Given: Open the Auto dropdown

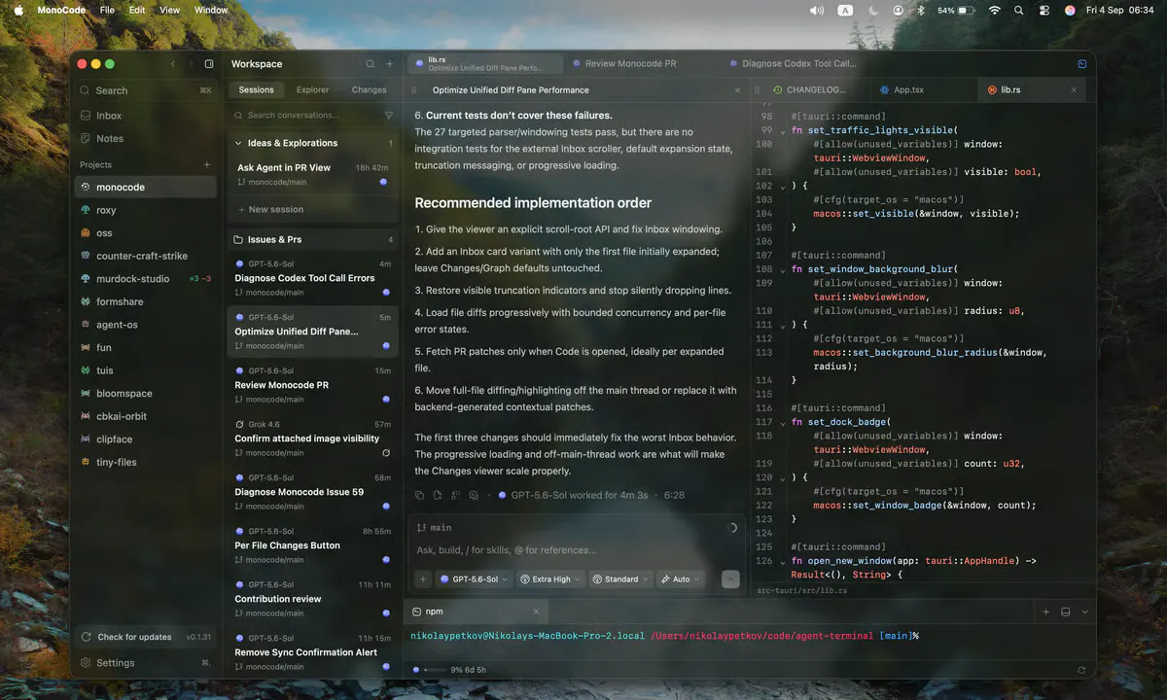Looking at the screenshot, I should (681, 579).
